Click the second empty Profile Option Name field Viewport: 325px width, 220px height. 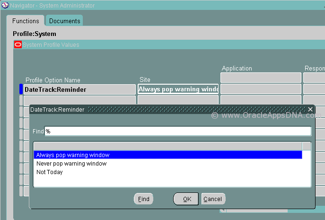(x=79, y=100)
